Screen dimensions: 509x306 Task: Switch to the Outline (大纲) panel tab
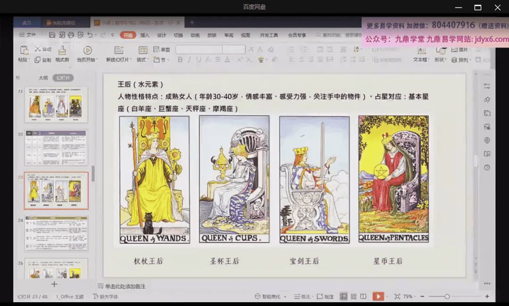[x=43, y=78]
